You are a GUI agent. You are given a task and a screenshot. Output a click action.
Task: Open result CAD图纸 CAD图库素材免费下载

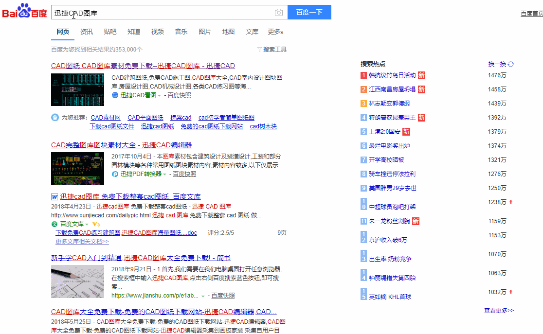(143, 66)
